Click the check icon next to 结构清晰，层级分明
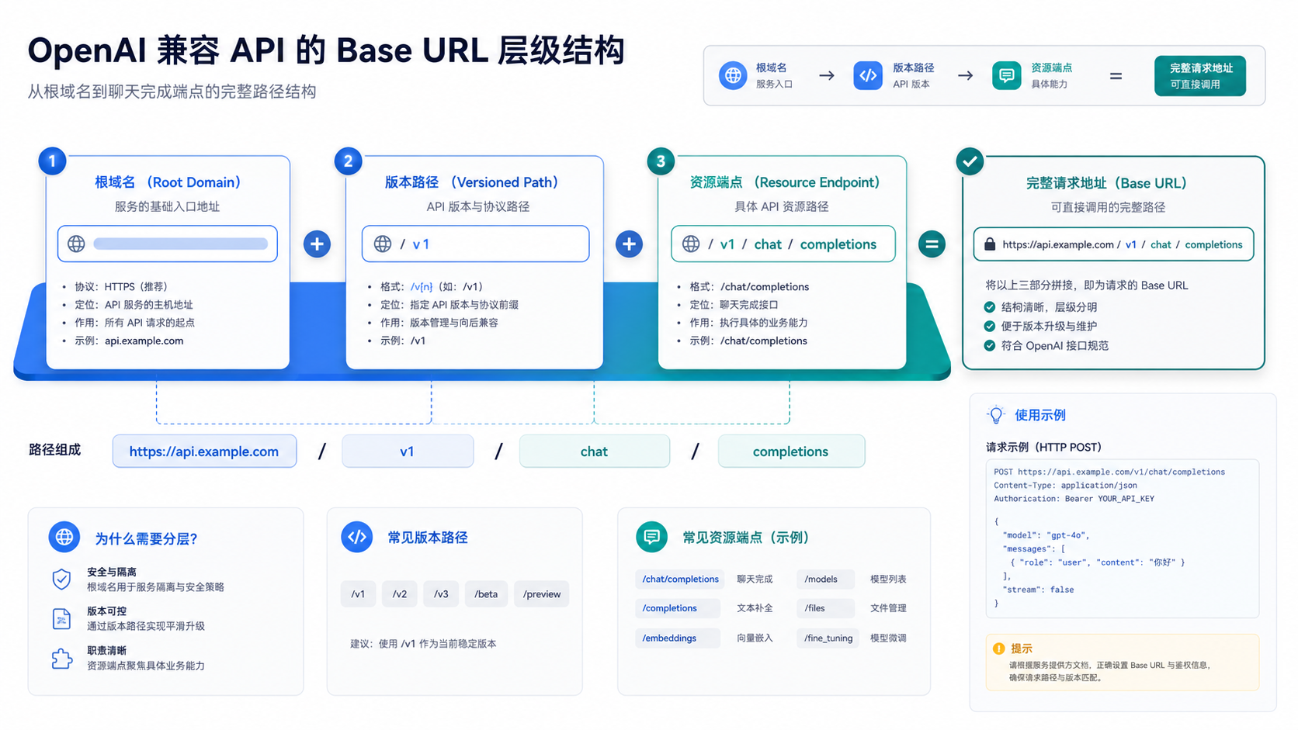 pos(989,306)
